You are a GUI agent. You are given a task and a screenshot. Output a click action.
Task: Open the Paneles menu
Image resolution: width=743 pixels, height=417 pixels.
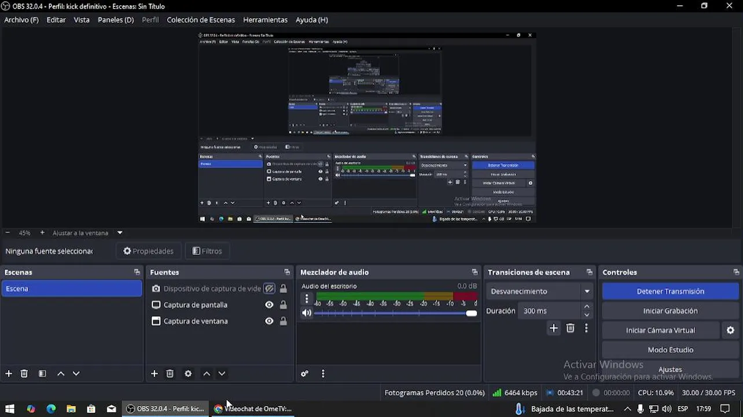(116, 20)
